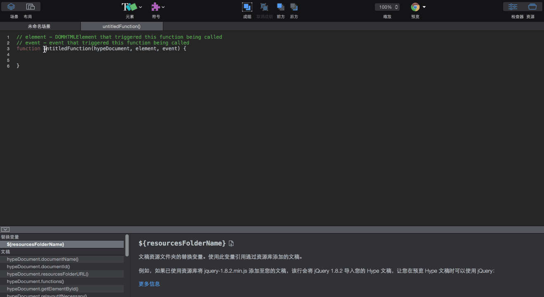Screen dimensions: 544x297
Task: Select the untitledFunction() tab
Action: (122, 26)
